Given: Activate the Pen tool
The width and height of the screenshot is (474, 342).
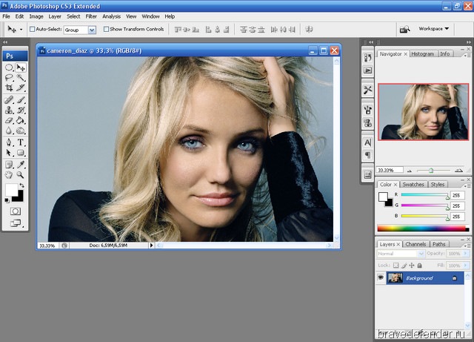Looking at the screenshot, I should click(9, 142).
